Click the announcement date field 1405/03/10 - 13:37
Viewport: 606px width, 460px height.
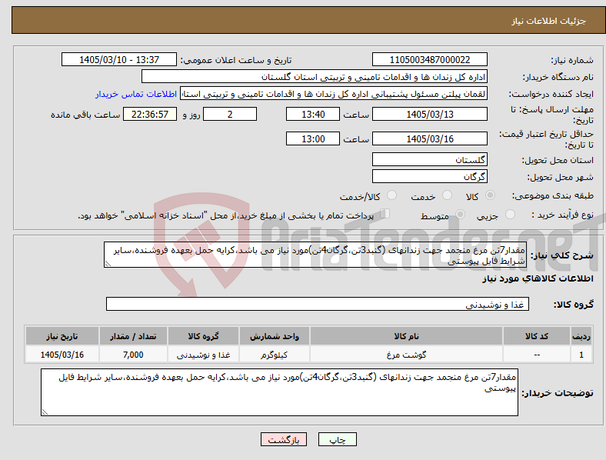click(119, 59)
